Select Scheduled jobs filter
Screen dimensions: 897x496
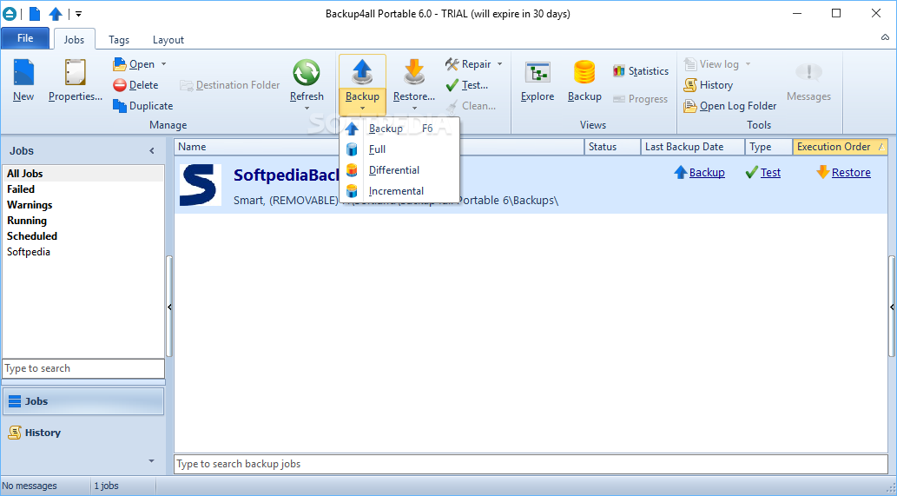[x=83, y=235]
